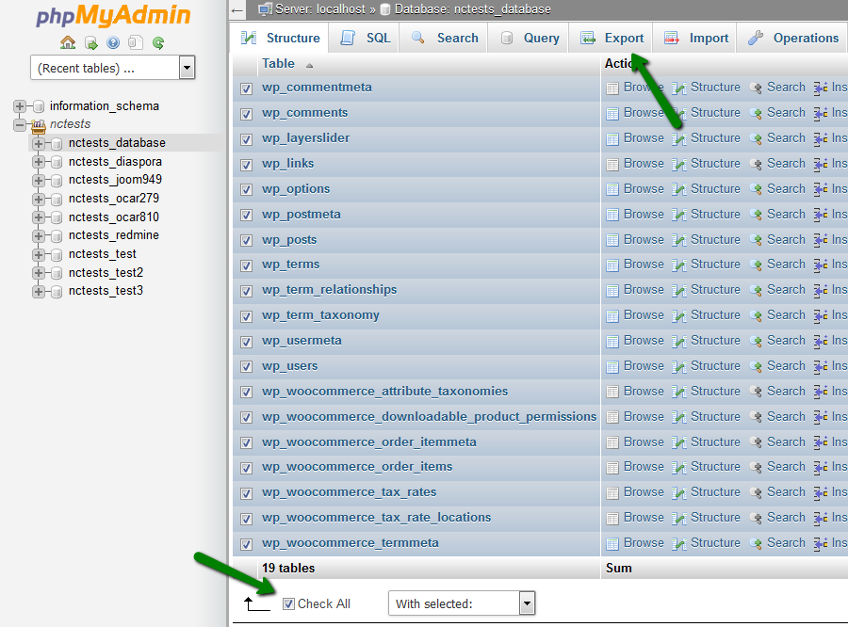Open the Operations tab
The image size is (848, 627).
click(792, 38)
